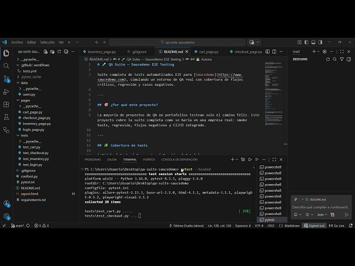Screen dimensions: 355x266
Task: Open the new chat dropdown arrow
Action: pyautogui.click(x=318, y=52)
